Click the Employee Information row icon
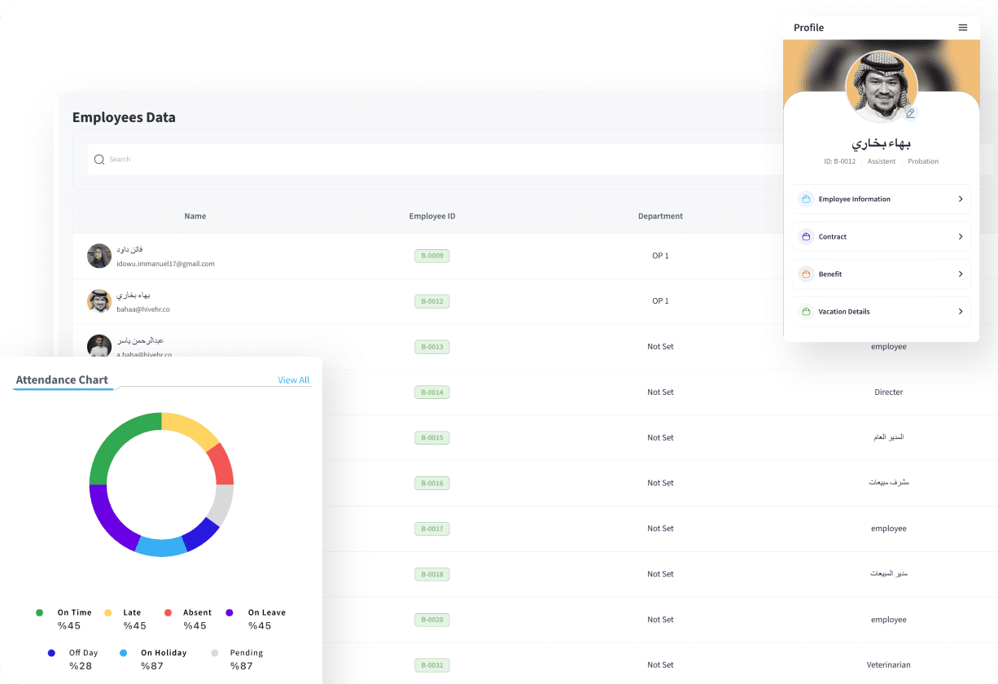The height and width of the screenshot is (684, 998). click(806, 199)
